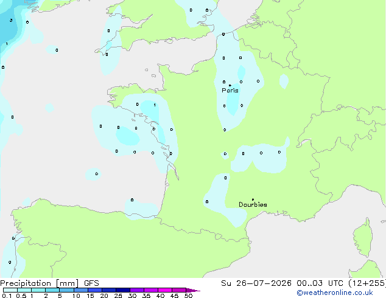Click the '50' legend scale label
The width and height of the screenshot is (386, 298).
click(188, 296)
